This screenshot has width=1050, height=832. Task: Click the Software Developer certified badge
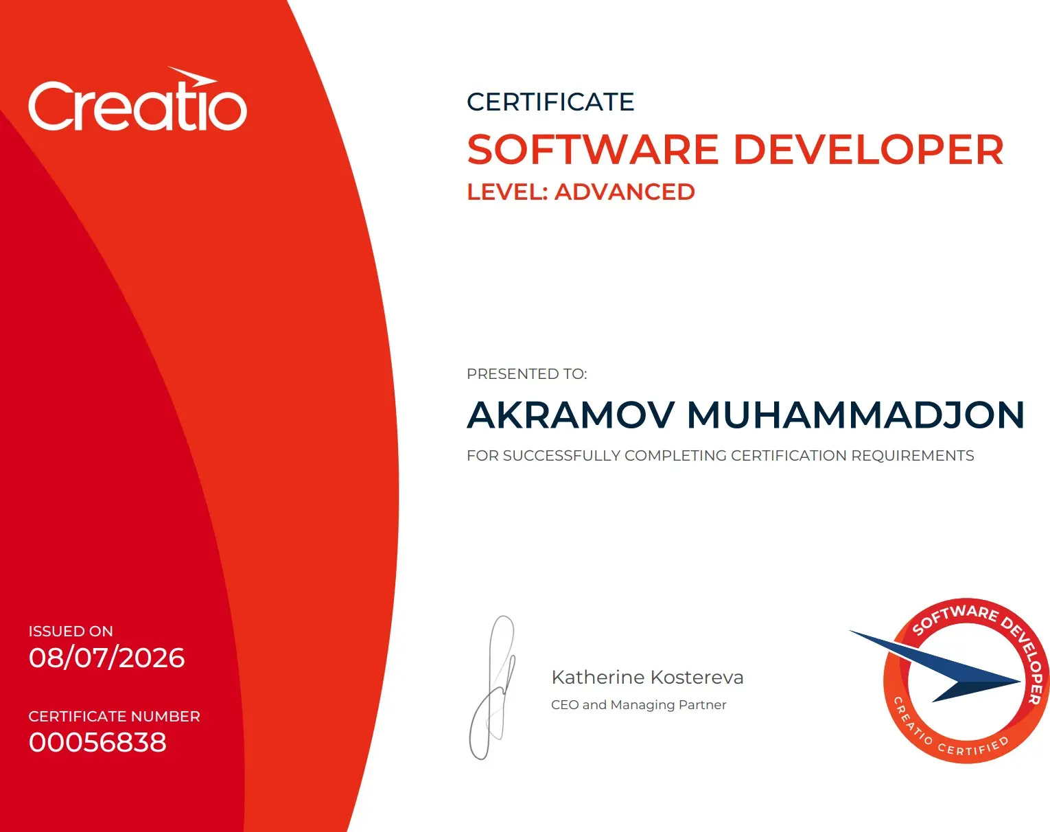pyautogui.click(x=950, y=680)
